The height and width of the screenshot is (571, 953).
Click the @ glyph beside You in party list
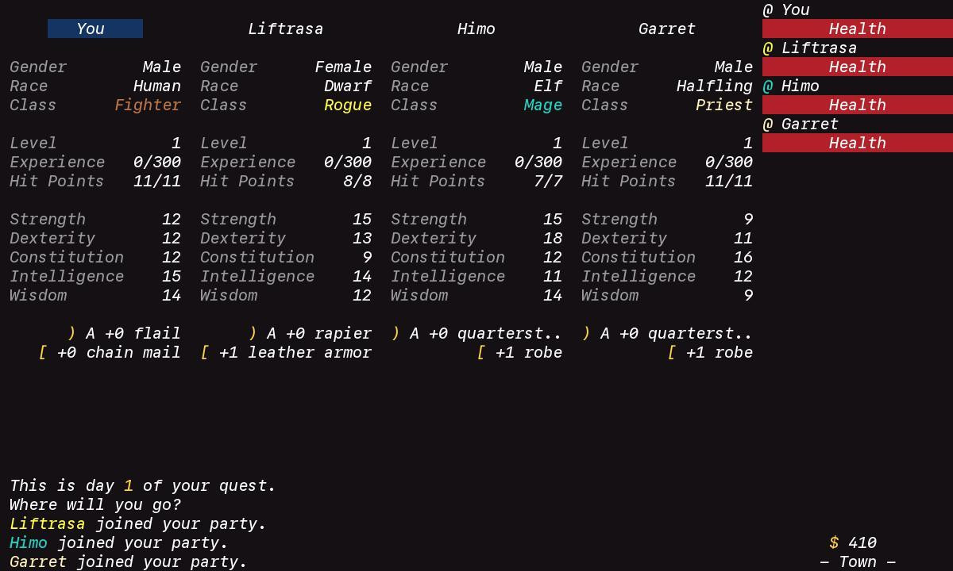click(768, 10)
